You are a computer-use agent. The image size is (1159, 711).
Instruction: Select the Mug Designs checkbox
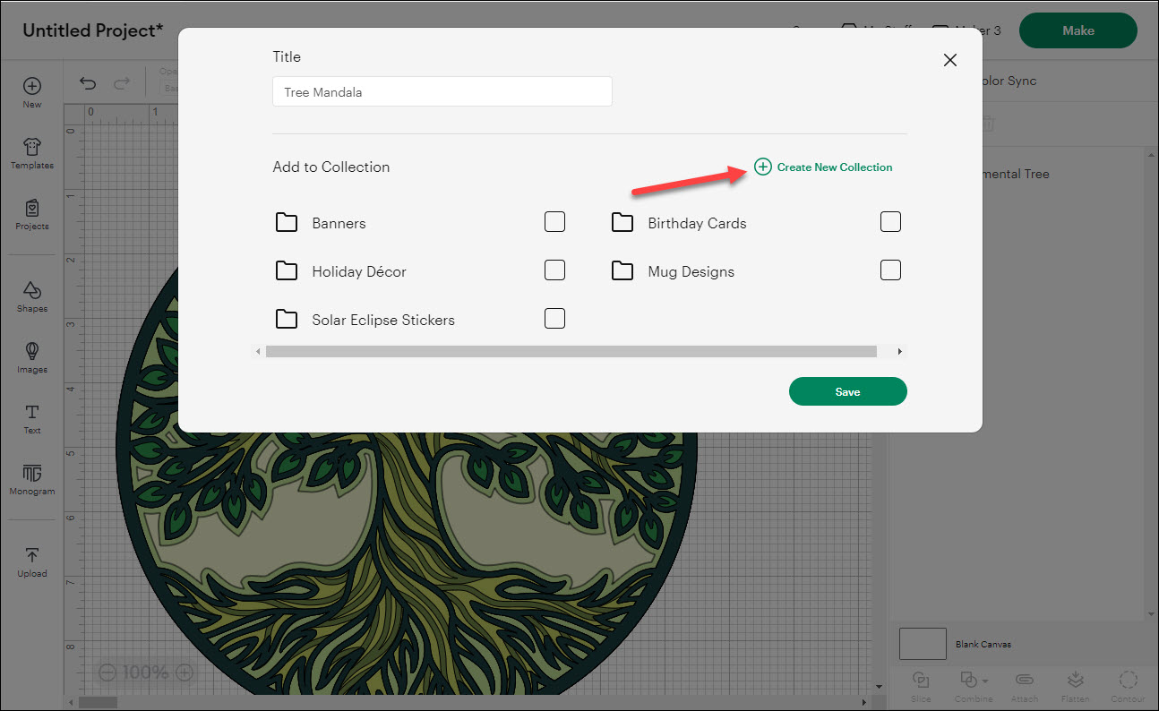click(890, 270)
